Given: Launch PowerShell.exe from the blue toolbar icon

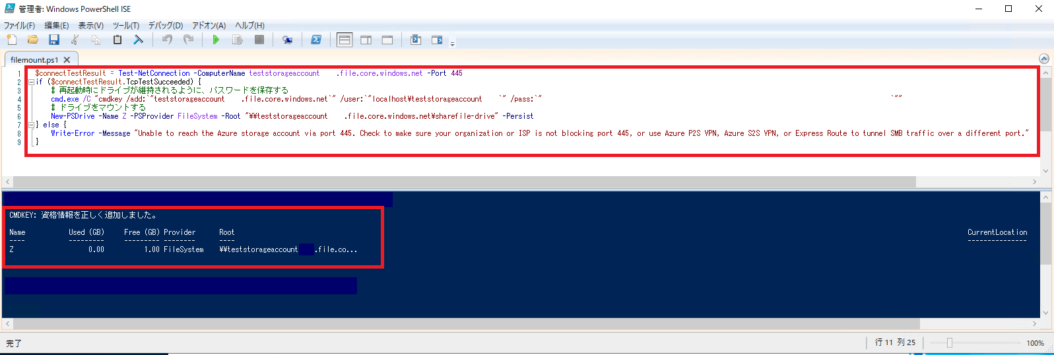Looking at the screenshot, I should click(316, 40).
